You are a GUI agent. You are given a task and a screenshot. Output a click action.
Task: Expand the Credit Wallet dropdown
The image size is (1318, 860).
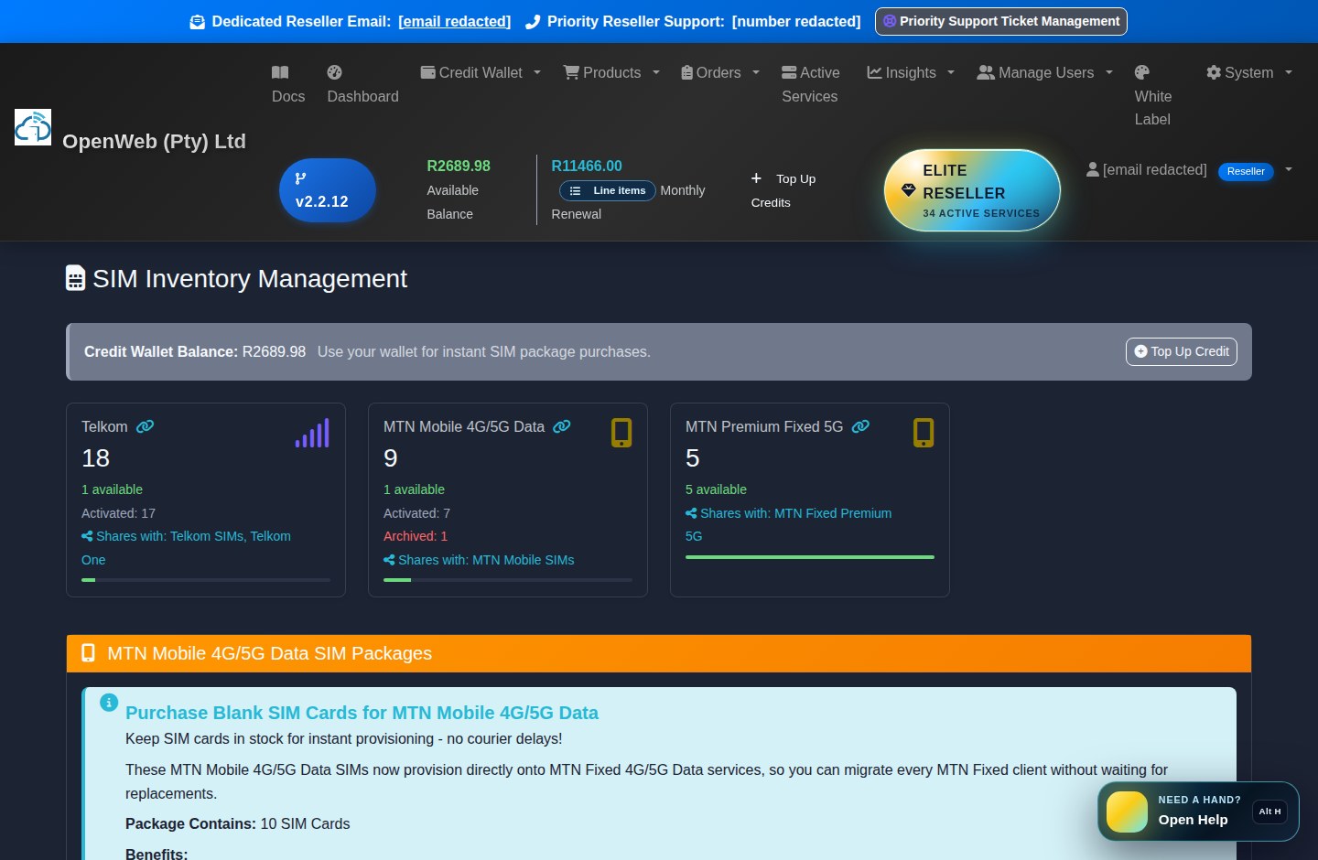[537, 72]
